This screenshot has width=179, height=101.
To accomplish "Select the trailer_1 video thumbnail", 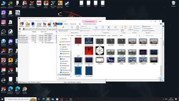I will (111, 61).
